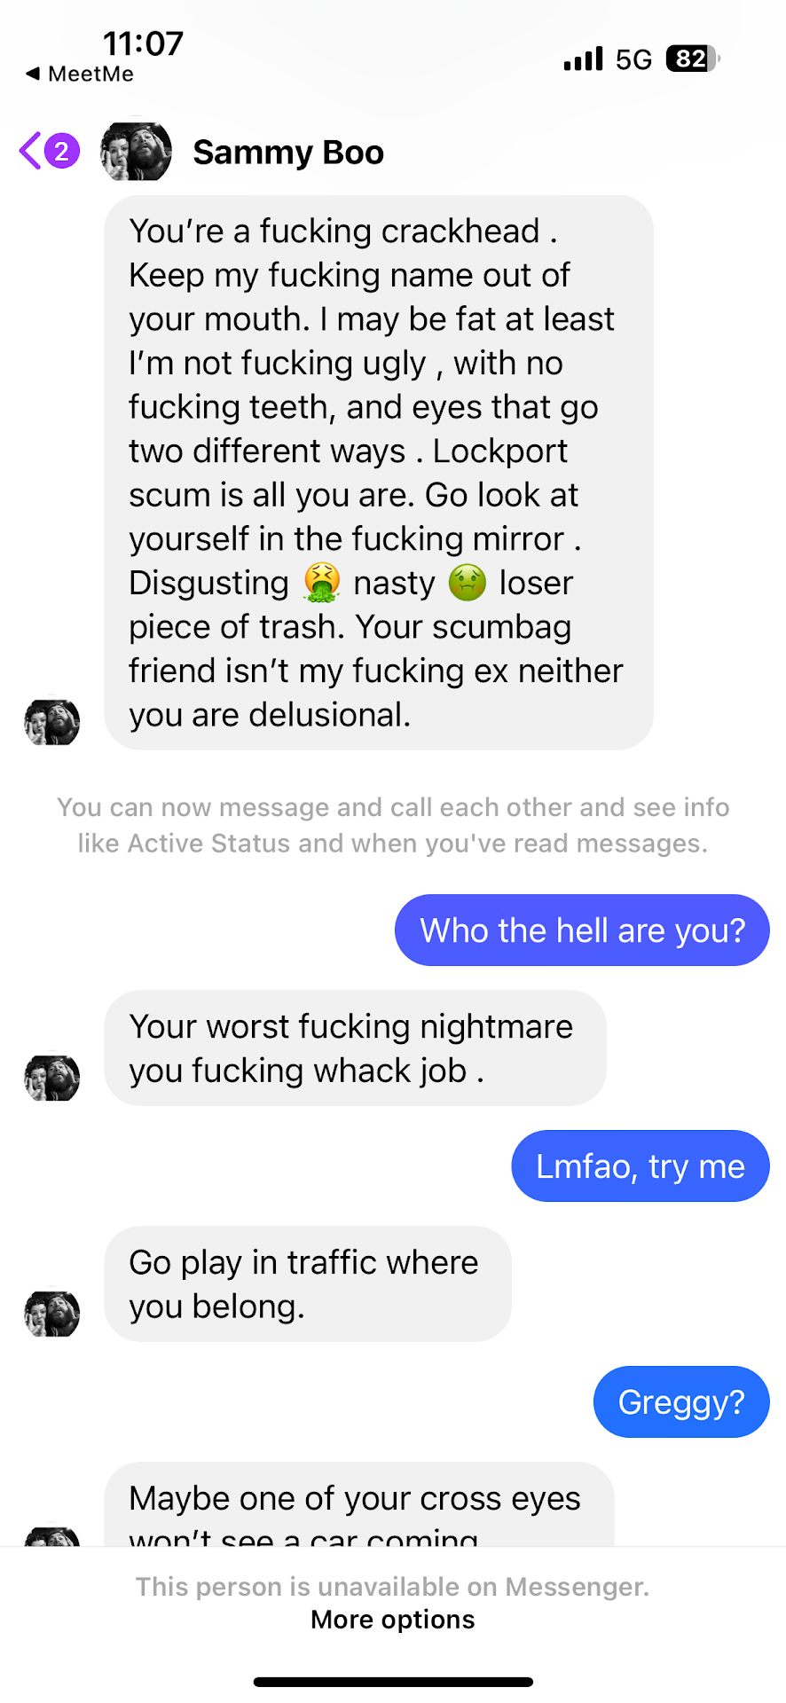The image size is (786, 1703).
Task: Select the "Lmfao, try me" message bubble
Action: [640, 1166]
